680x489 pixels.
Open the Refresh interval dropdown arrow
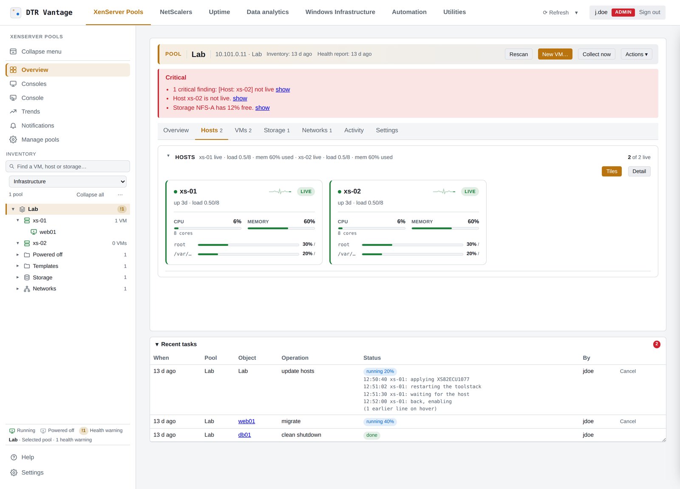(x=576, y=13)
